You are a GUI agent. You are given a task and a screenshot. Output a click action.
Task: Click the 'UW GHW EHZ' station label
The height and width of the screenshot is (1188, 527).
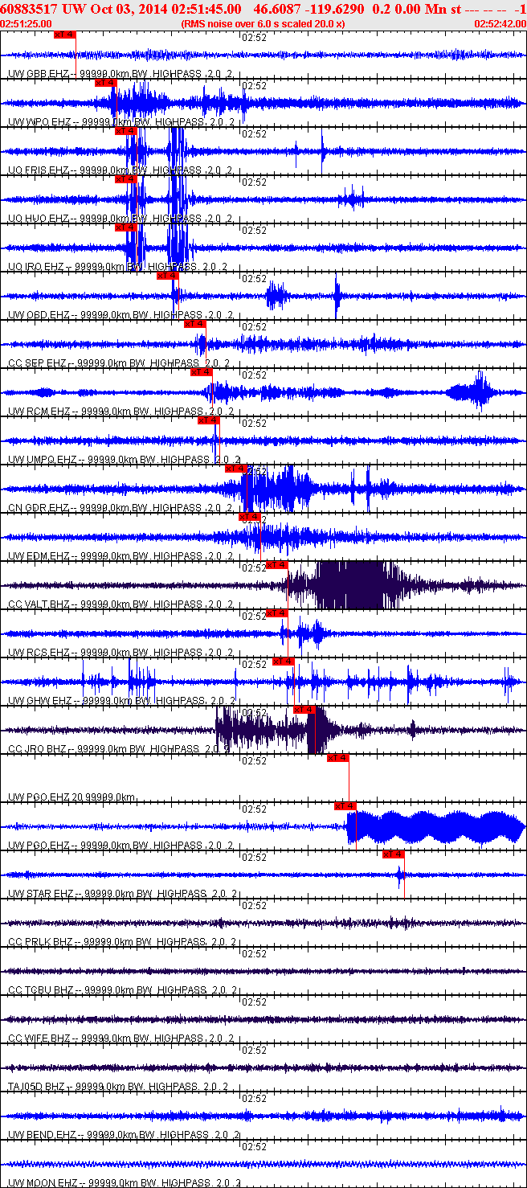(40, 701)
